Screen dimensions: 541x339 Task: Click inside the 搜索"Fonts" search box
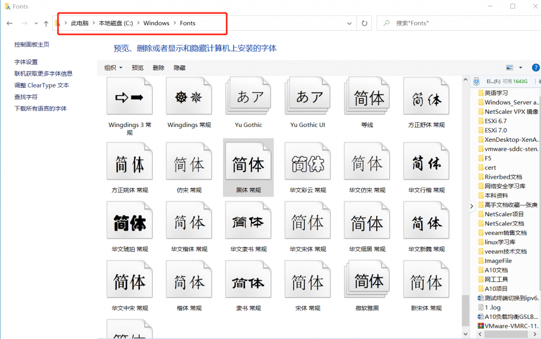coord(459,23)
